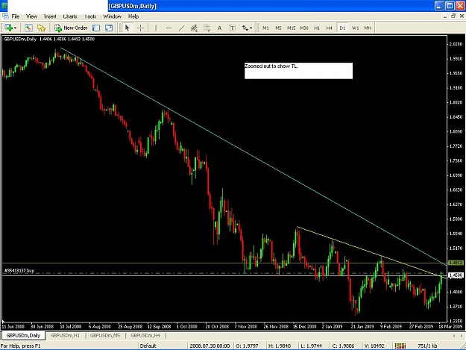
Task: Click the 'Zoomed out to show TL.' text box
Action: [298, 70]
